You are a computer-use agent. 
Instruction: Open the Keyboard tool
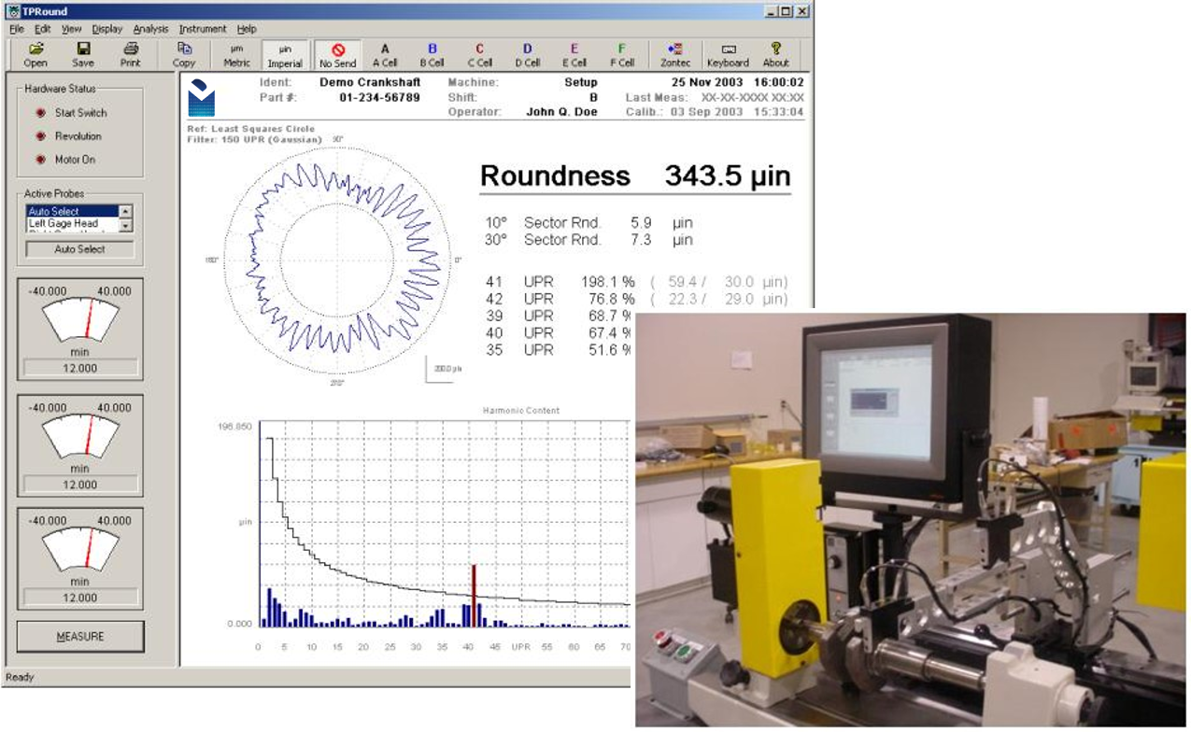pos(728,55)
